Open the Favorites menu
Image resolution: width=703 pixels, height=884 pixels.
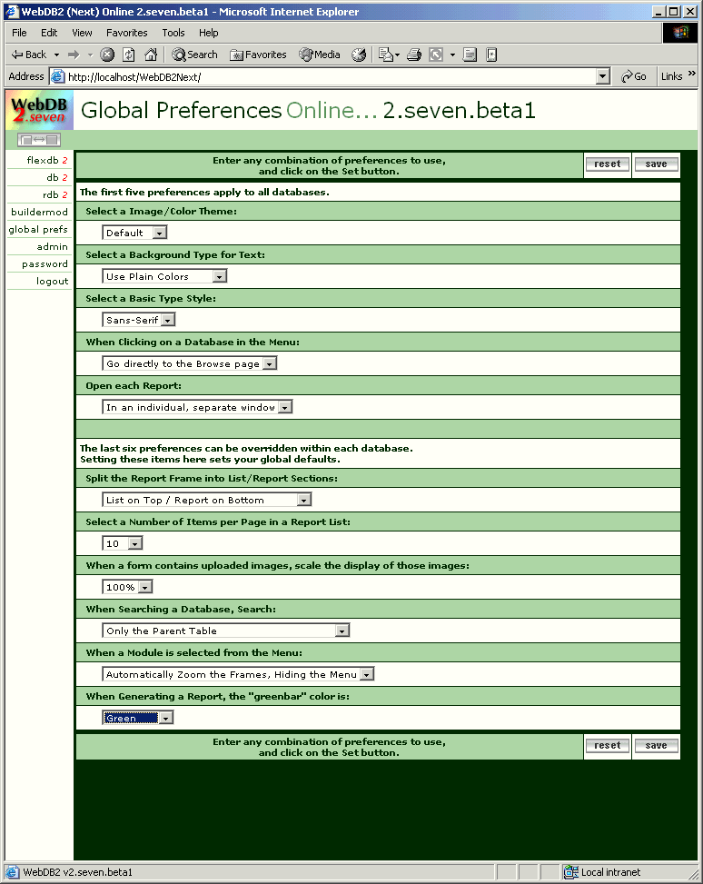click(127, 33)
